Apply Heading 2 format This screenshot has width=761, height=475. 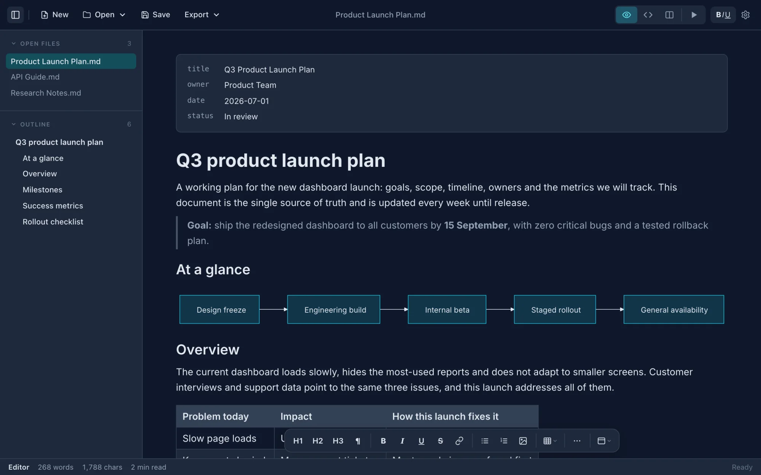pos(318,441)
